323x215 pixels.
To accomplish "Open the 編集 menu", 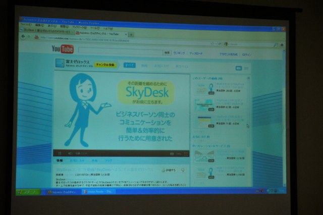I will pyautogui.click(x=39, y=25).
